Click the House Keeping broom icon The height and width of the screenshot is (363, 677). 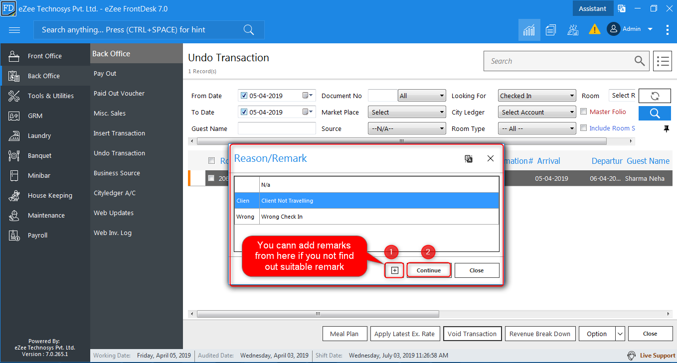(x=14, y=195)
